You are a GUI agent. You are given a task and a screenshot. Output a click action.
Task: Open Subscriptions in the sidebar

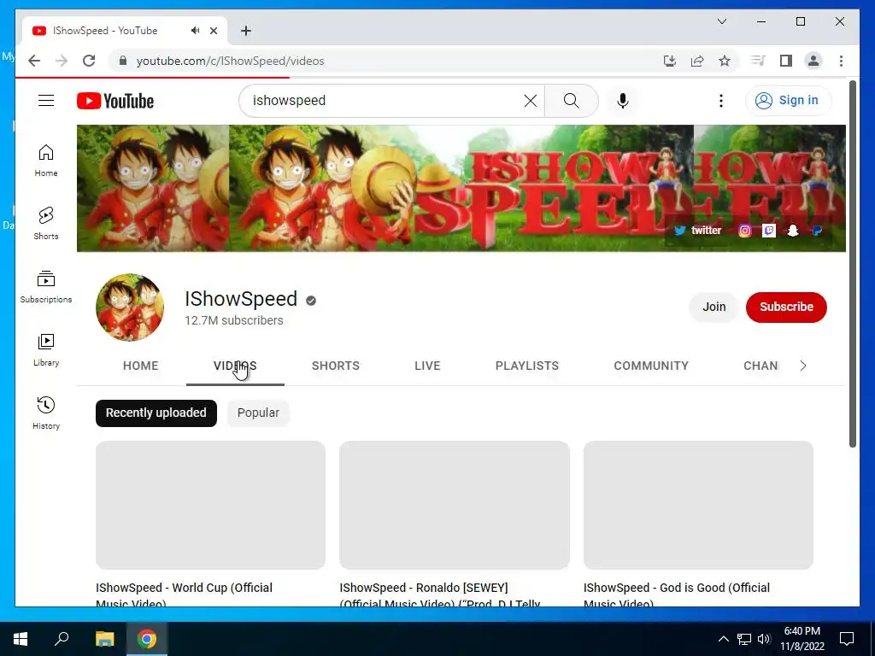pyautogui.click(x=46, y=287)
